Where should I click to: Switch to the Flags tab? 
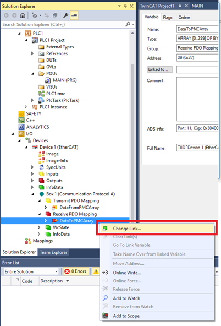(x=168, y=18)
